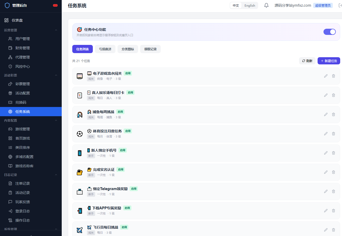Viewport: 342px width, 236px height.
Task: Switch language to 中文
Action: pyautogui.click(x=236, y=6)
